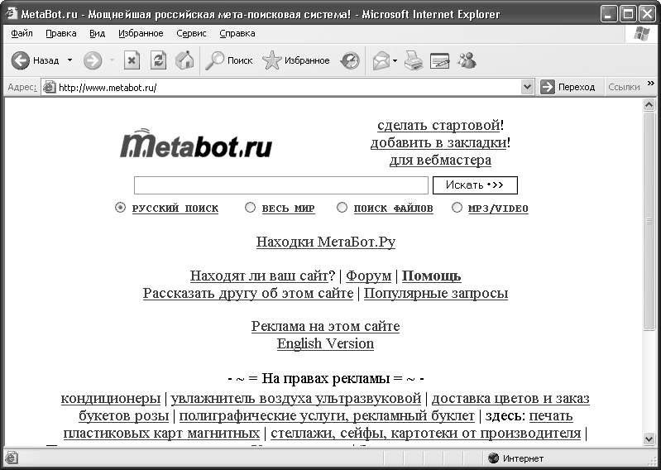Click the Metabot.ru logo

click(x=196, y=144)
